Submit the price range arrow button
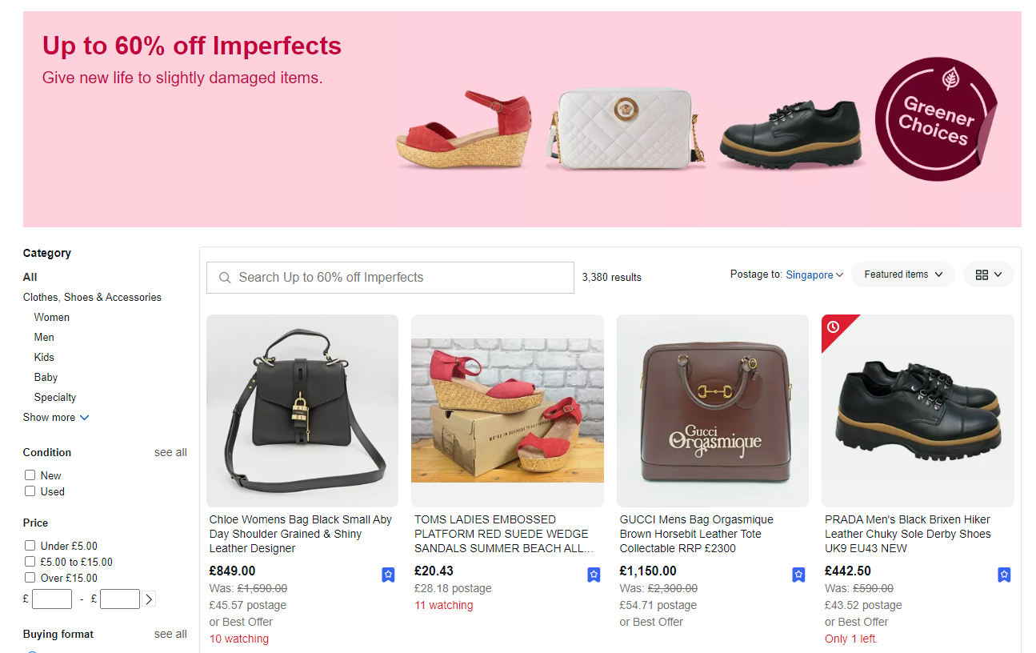The image size is (1036, 653). pos(149,599)
